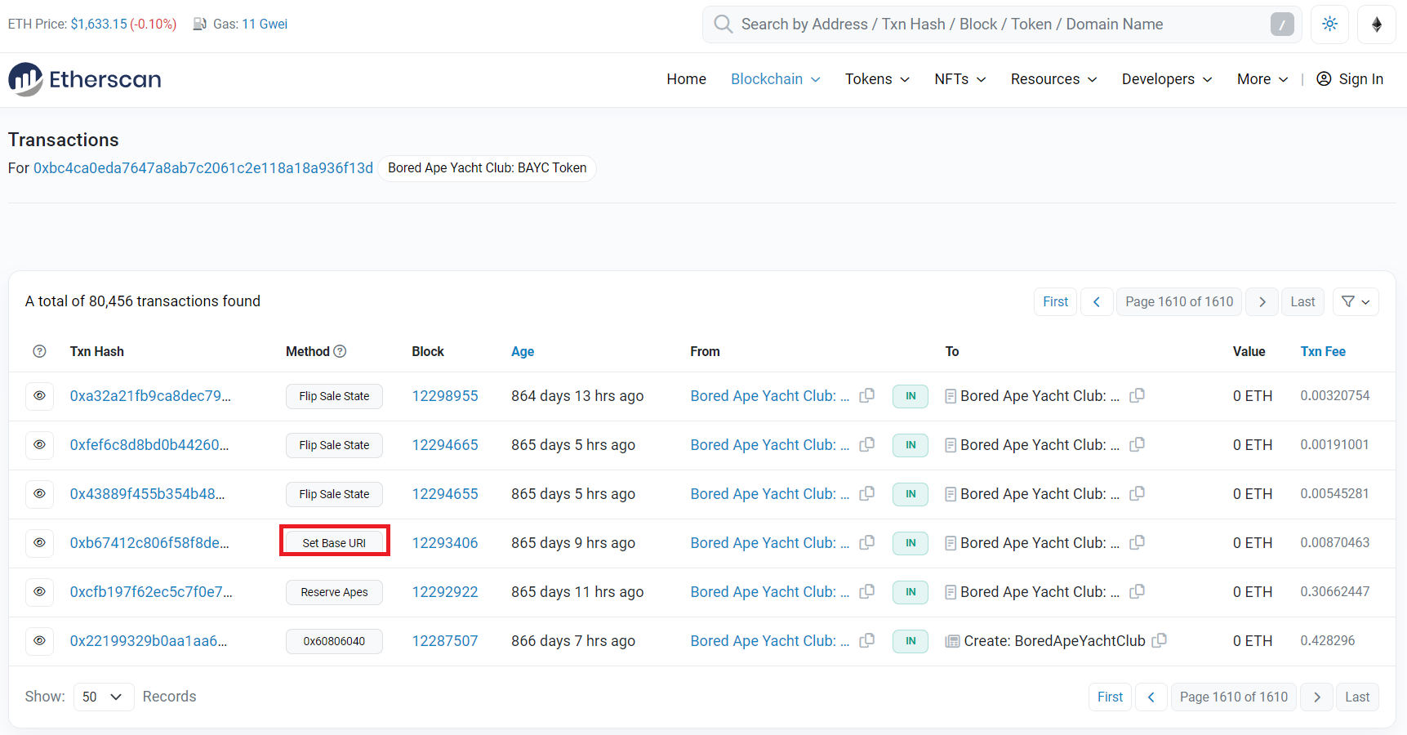
Task: Preview transaction 0xcfb197f62ec5c7f0e7 with eye icon
Action: pos(39,591)
